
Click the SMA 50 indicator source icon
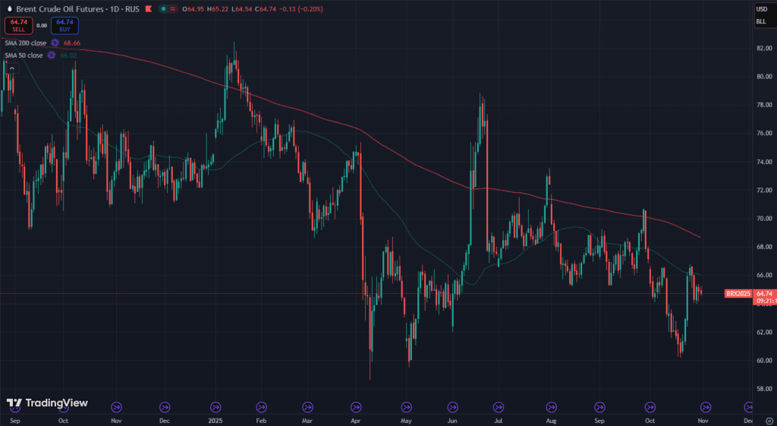(51, 55)
